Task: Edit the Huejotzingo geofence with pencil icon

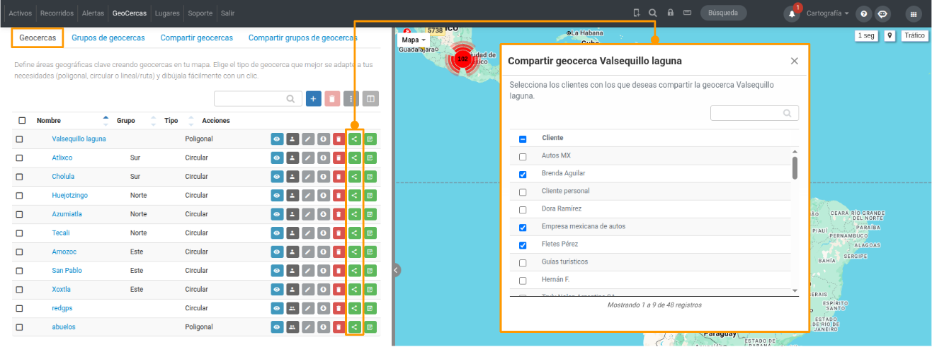Action: (307, 196)
